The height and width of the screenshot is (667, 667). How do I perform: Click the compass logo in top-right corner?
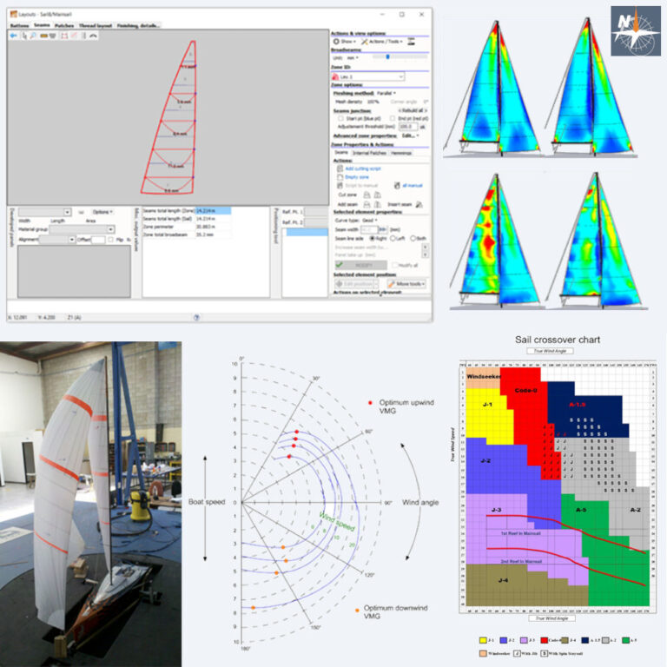click(635, 30)
